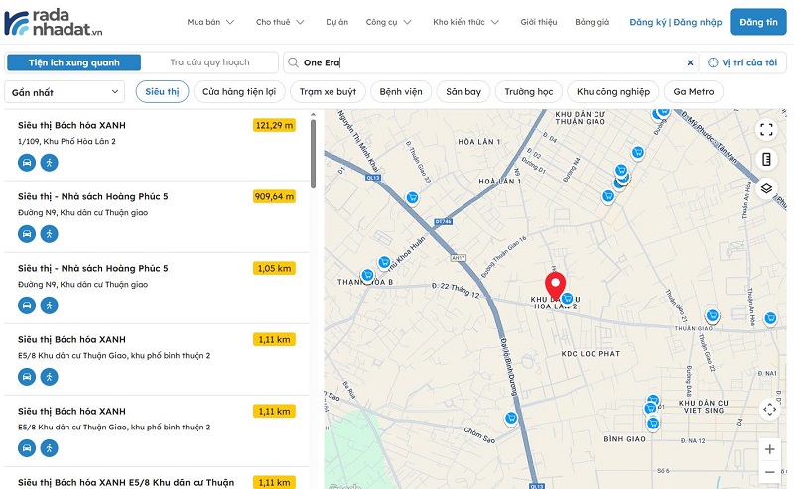The height and width of the screenshot is (489, 794).
Task: Open the Bảng giá menu item
Action: click(x=592, y=21)
